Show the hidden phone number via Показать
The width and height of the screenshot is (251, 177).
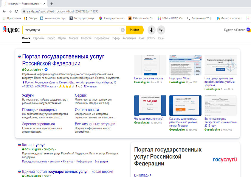point(50,87)
